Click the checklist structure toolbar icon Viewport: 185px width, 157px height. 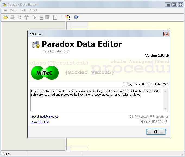point(55,17)
